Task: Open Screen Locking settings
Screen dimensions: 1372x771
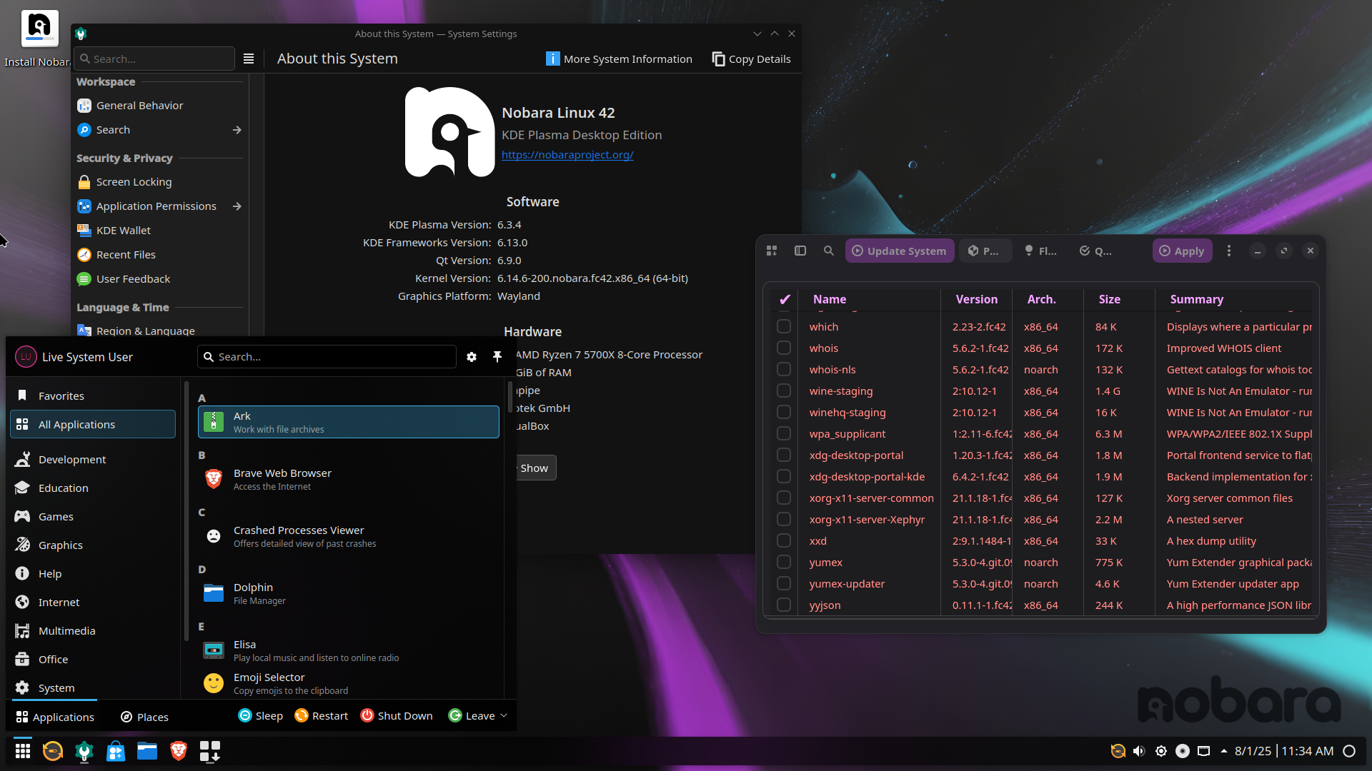Action: pos(159,182)
